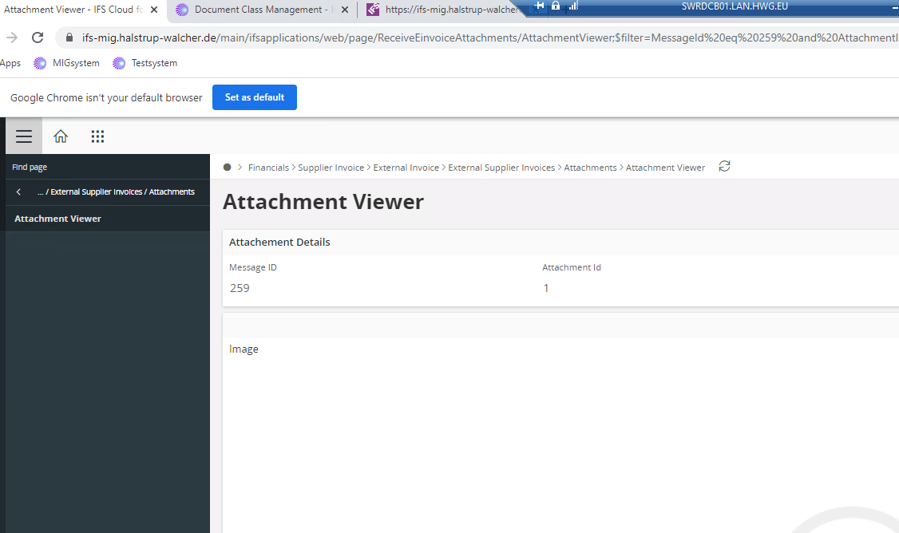The width and height of the screenshot is (899, 533).
Task: Click the SWRDCB01.LAN.HWG.EU connection bar title
Action: coord(735,6)
